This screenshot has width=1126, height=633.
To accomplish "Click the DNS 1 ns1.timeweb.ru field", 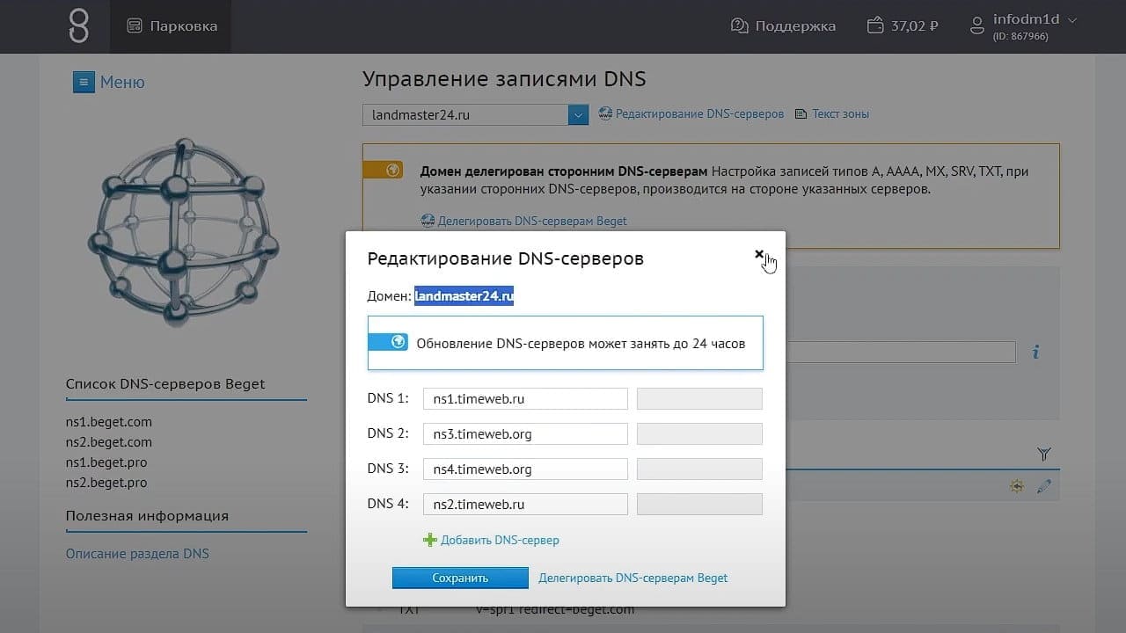I will pos(525,399).
